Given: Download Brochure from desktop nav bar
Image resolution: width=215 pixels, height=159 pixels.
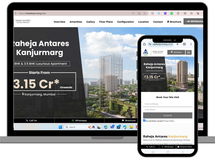Looking at the screenshot, I should click(174, 22).
